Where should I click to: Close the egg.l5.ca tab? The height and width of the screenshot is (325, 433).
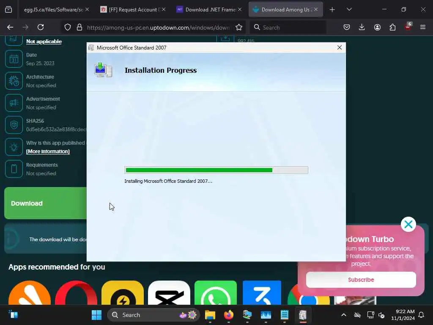(87, 9)
